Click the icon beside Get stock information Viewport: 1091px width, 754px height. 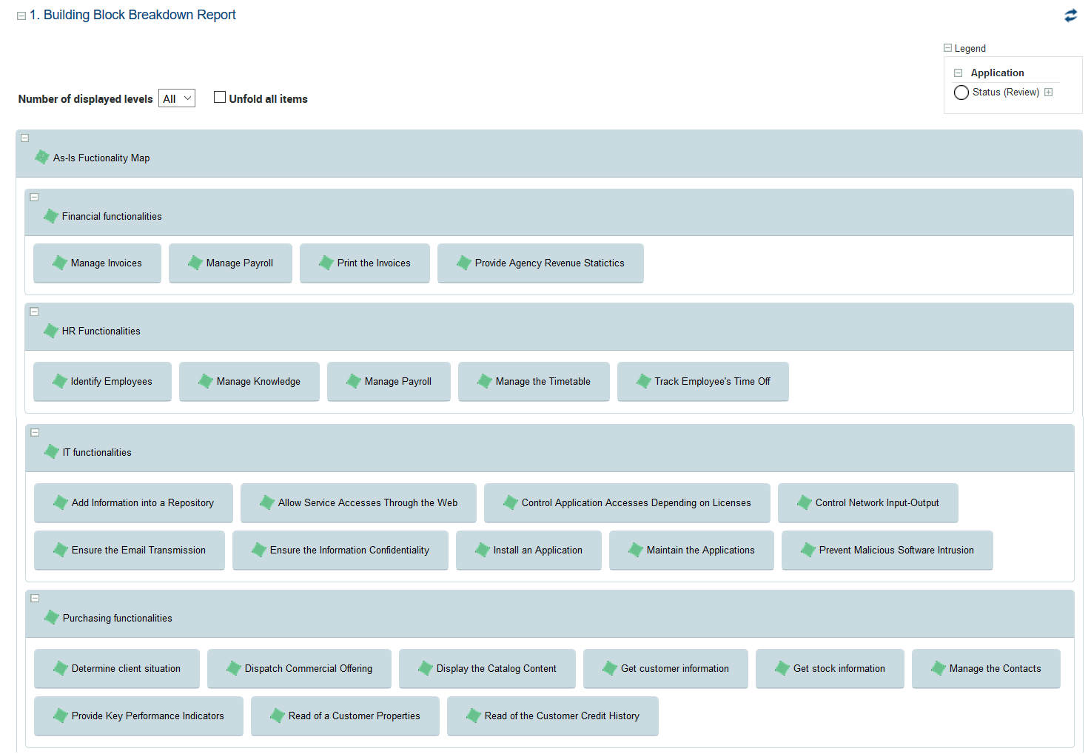782,668
